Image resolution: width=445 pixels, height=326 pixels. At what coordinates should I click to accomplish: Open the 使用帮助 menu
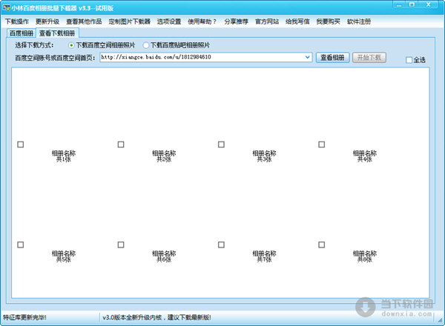[x=202, y=21]
